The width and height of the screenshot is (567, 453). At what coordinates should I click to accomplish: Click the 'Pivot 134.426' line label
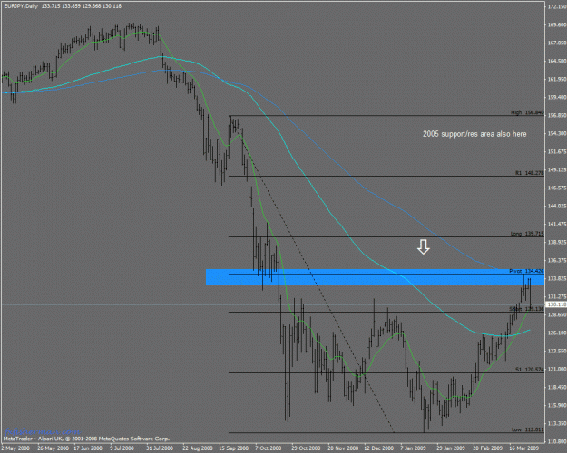tap(526, 271)
